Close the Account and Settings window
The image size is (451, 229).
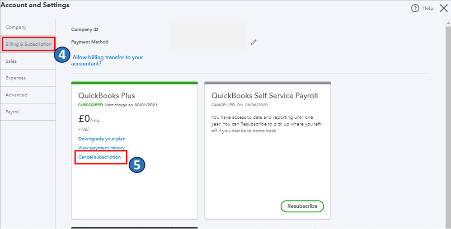point(443,8)
